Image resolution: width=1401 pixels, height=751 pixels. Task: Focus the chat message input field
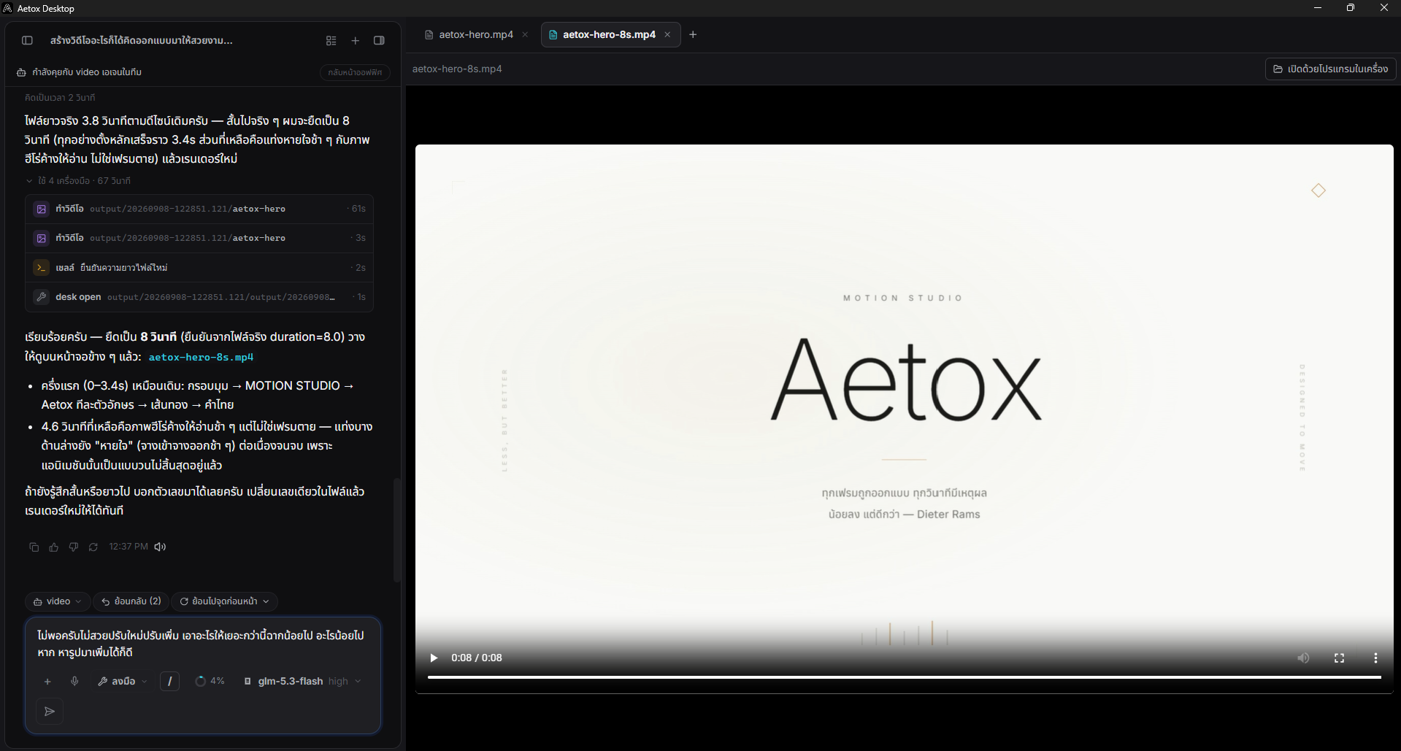[202, 644]
